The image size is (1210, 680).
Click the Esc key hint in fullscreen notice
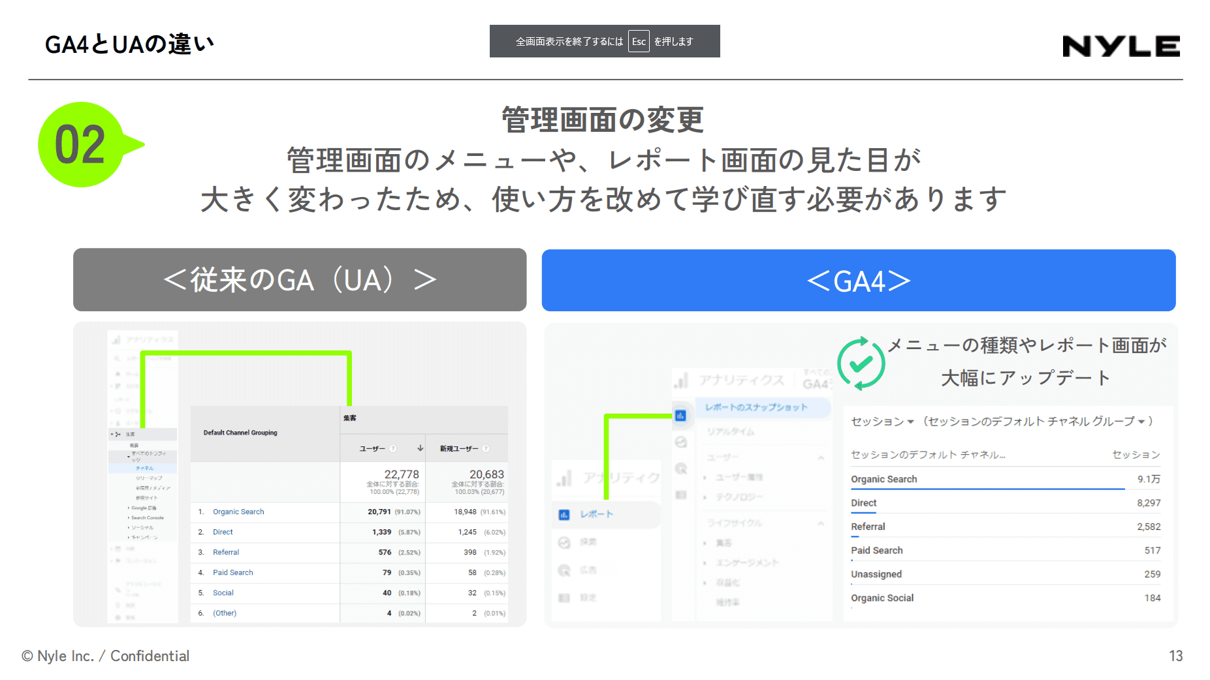pyautogui.click(x=639, y=41)
